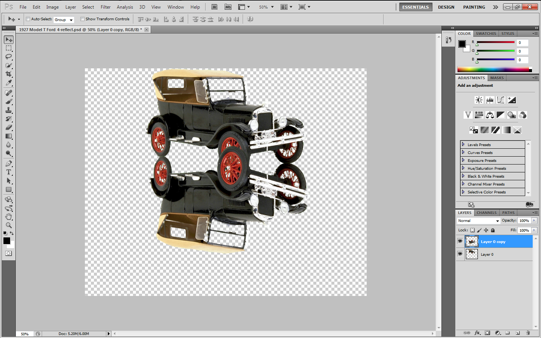Click the Painting workspace button
Image resolution: width=541 pixels, height=338 pixels.
pos(474,7)
